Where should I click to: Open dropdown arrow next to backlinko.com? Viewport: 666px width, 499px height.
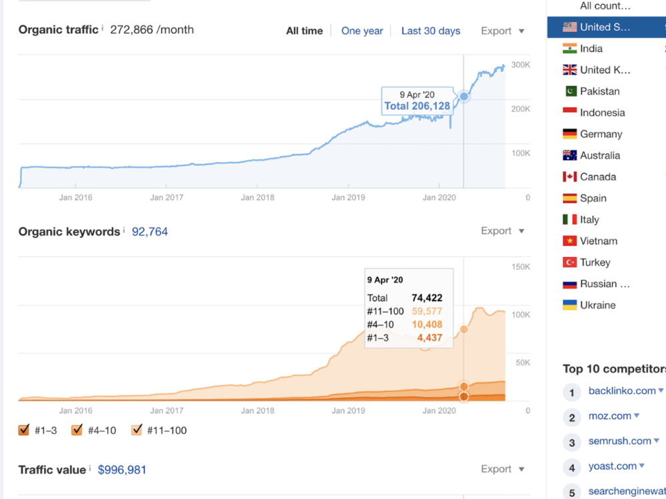coord(661,391)
